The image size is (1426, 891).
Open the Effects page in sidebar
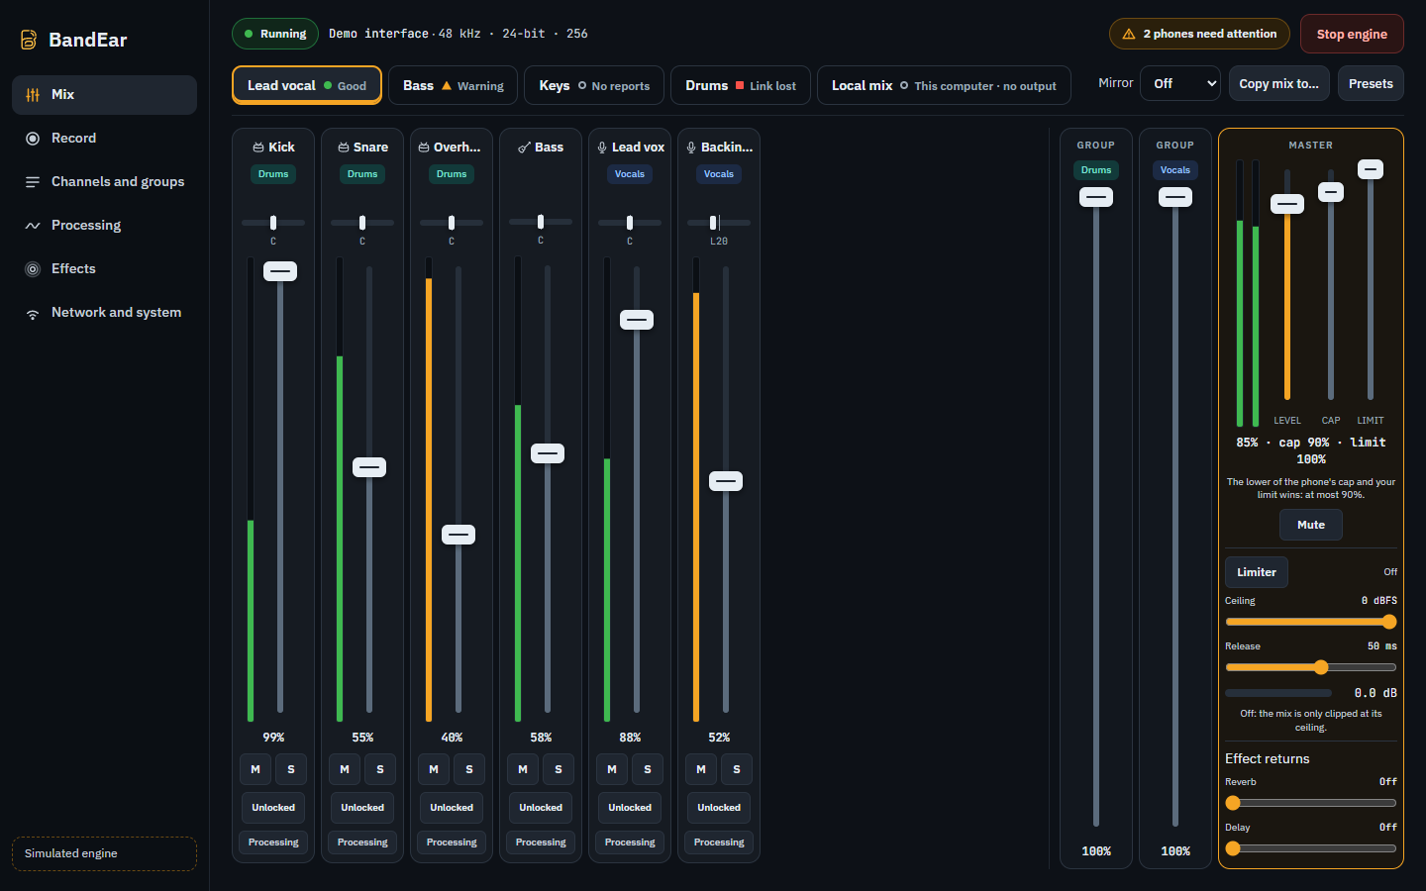[104, 269]
